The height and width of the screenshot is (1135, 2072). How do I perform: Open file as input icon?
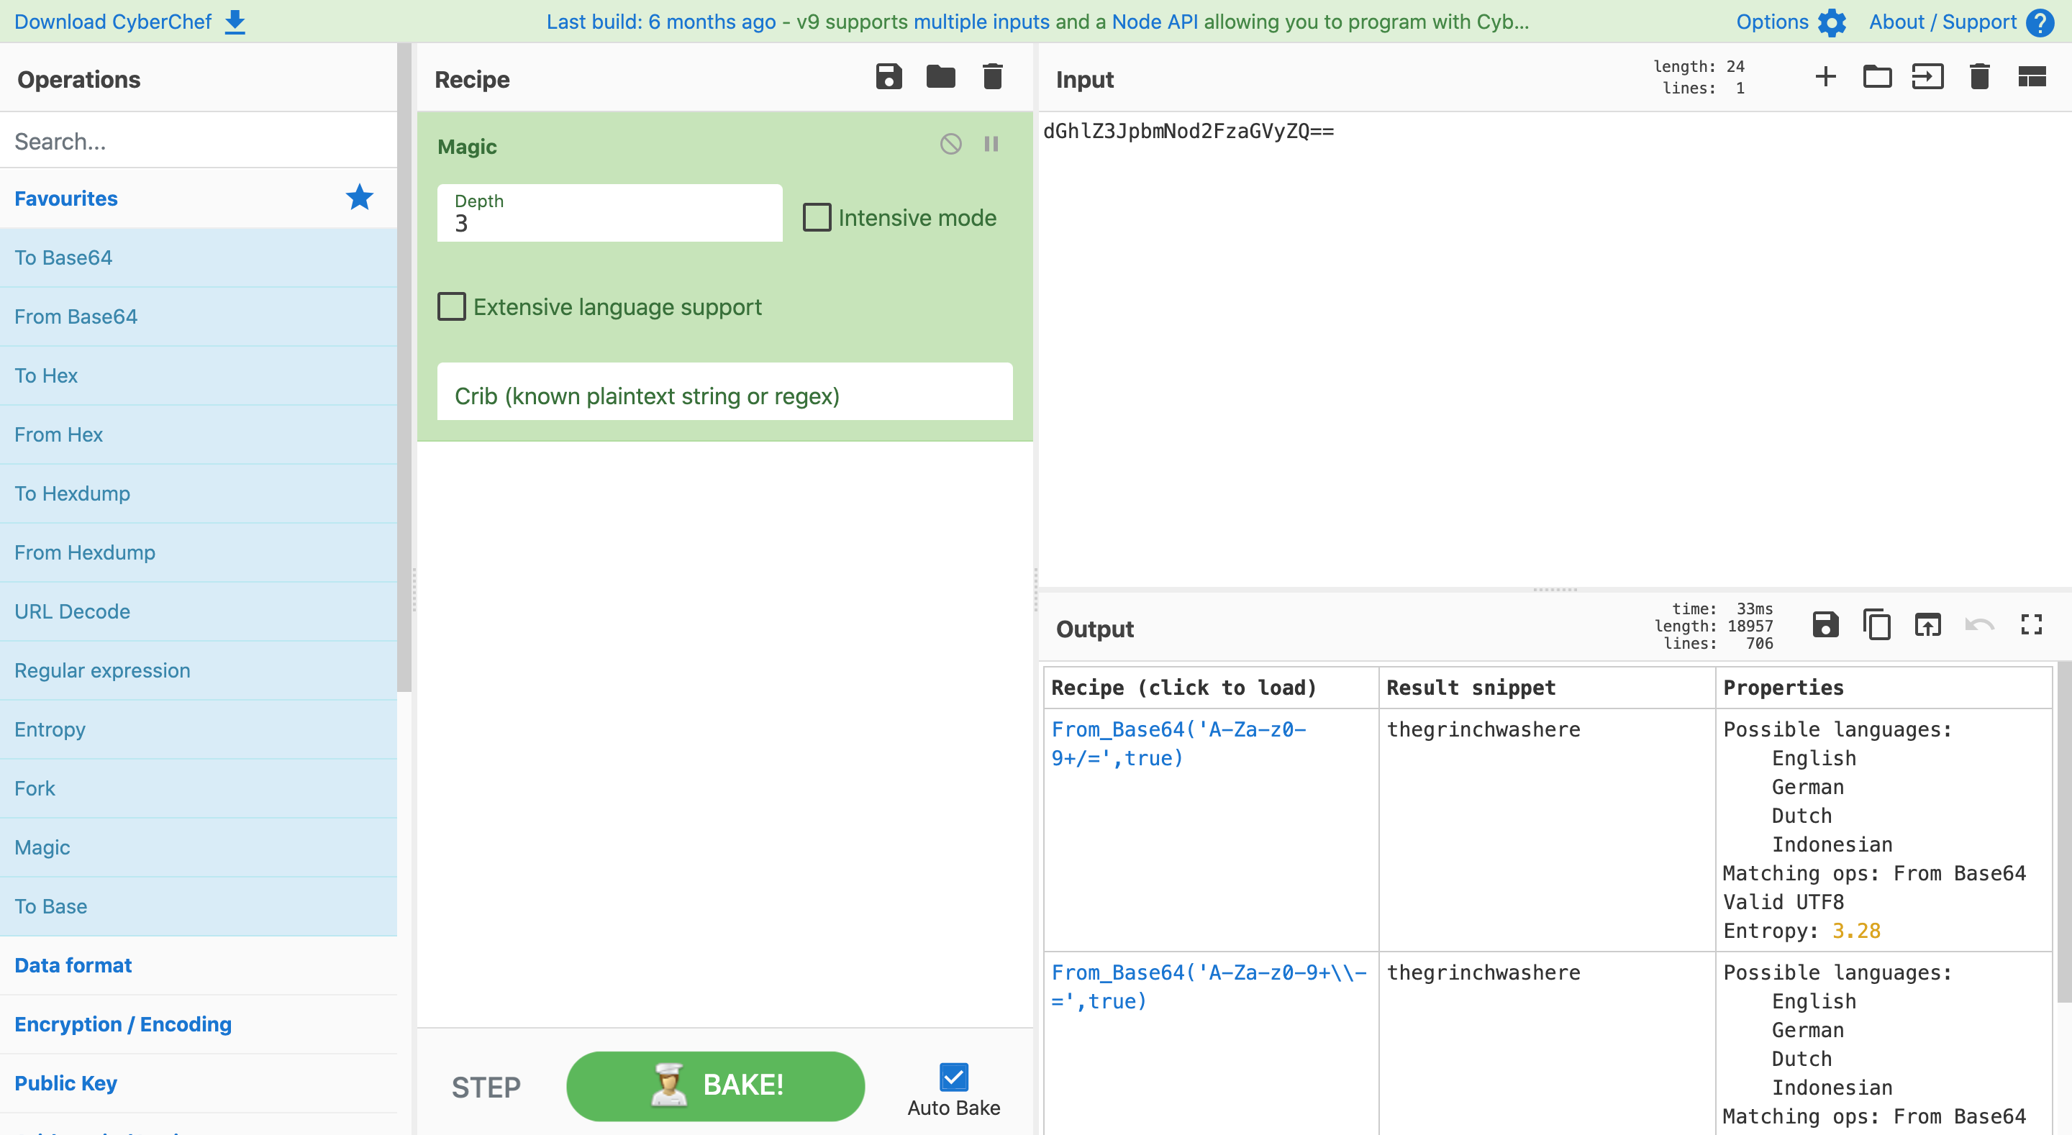[1928, 77]
